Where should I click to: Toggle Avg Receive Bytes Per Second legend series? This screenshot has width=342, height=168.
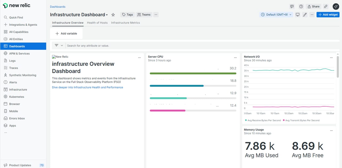pos(264,120)
